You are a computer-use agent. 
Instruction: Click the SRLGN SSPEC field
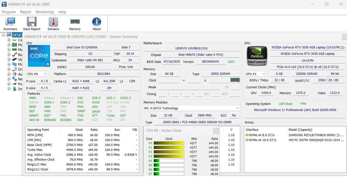[90, 67]
